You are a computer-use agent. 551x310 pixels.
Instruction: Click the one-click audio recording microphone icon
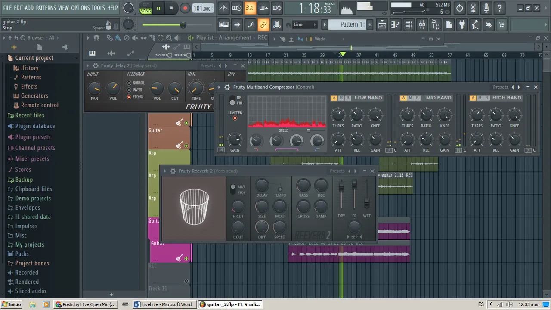tap(486, 8)
